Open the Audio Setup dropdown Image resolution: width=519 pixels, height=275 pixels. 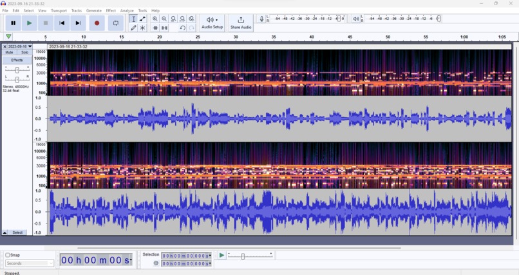(212, 23)
